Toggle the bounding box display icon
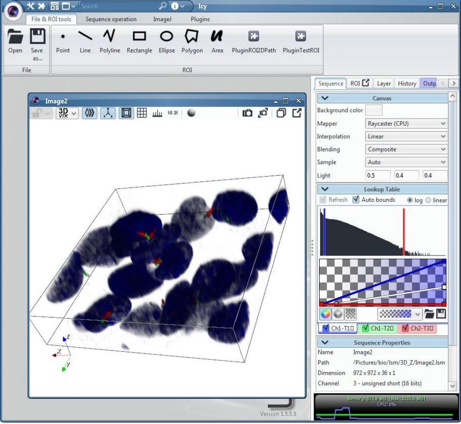 point(126,113)
